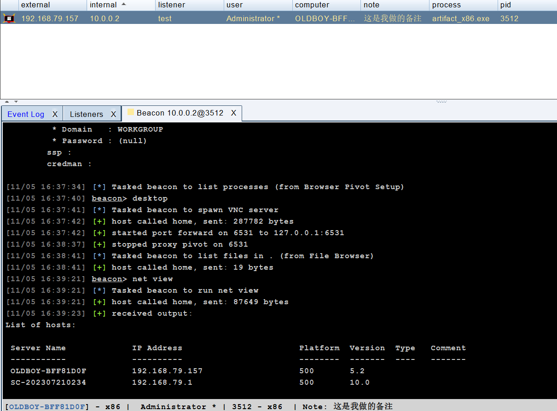Click the 'Tasked beacon to spawn VNC server' line
This screenshot has width=557, height=411.
click(142, 210)
